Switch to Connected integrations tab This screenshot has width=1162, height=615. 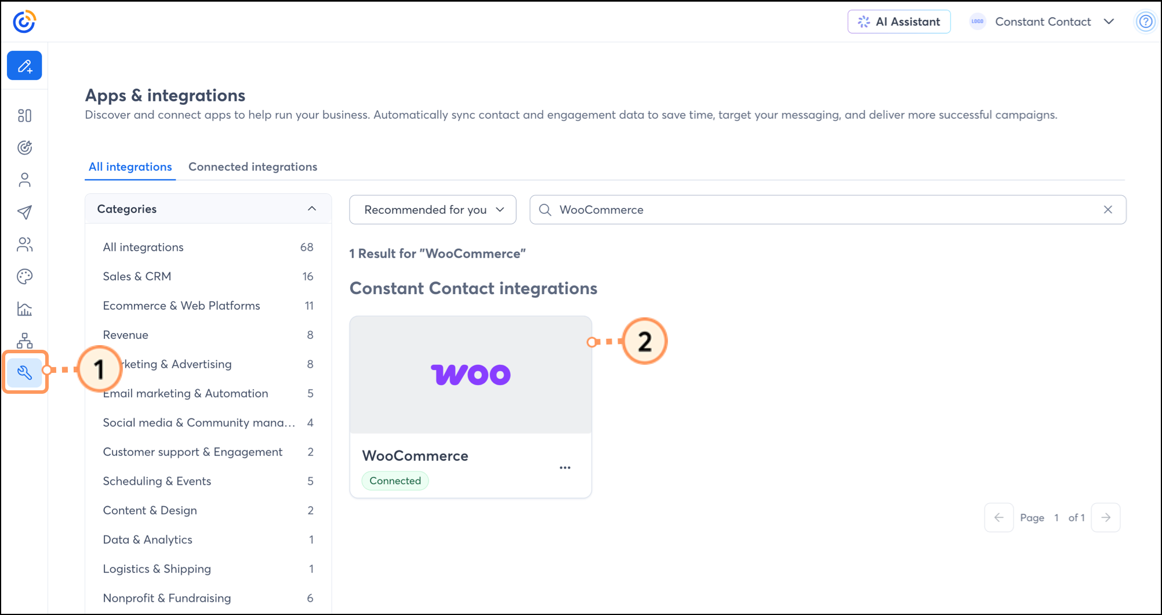click(253, 167)
